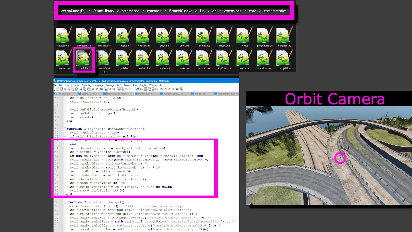Toggle Word wrap in Notepad++ toolbar

126,89
